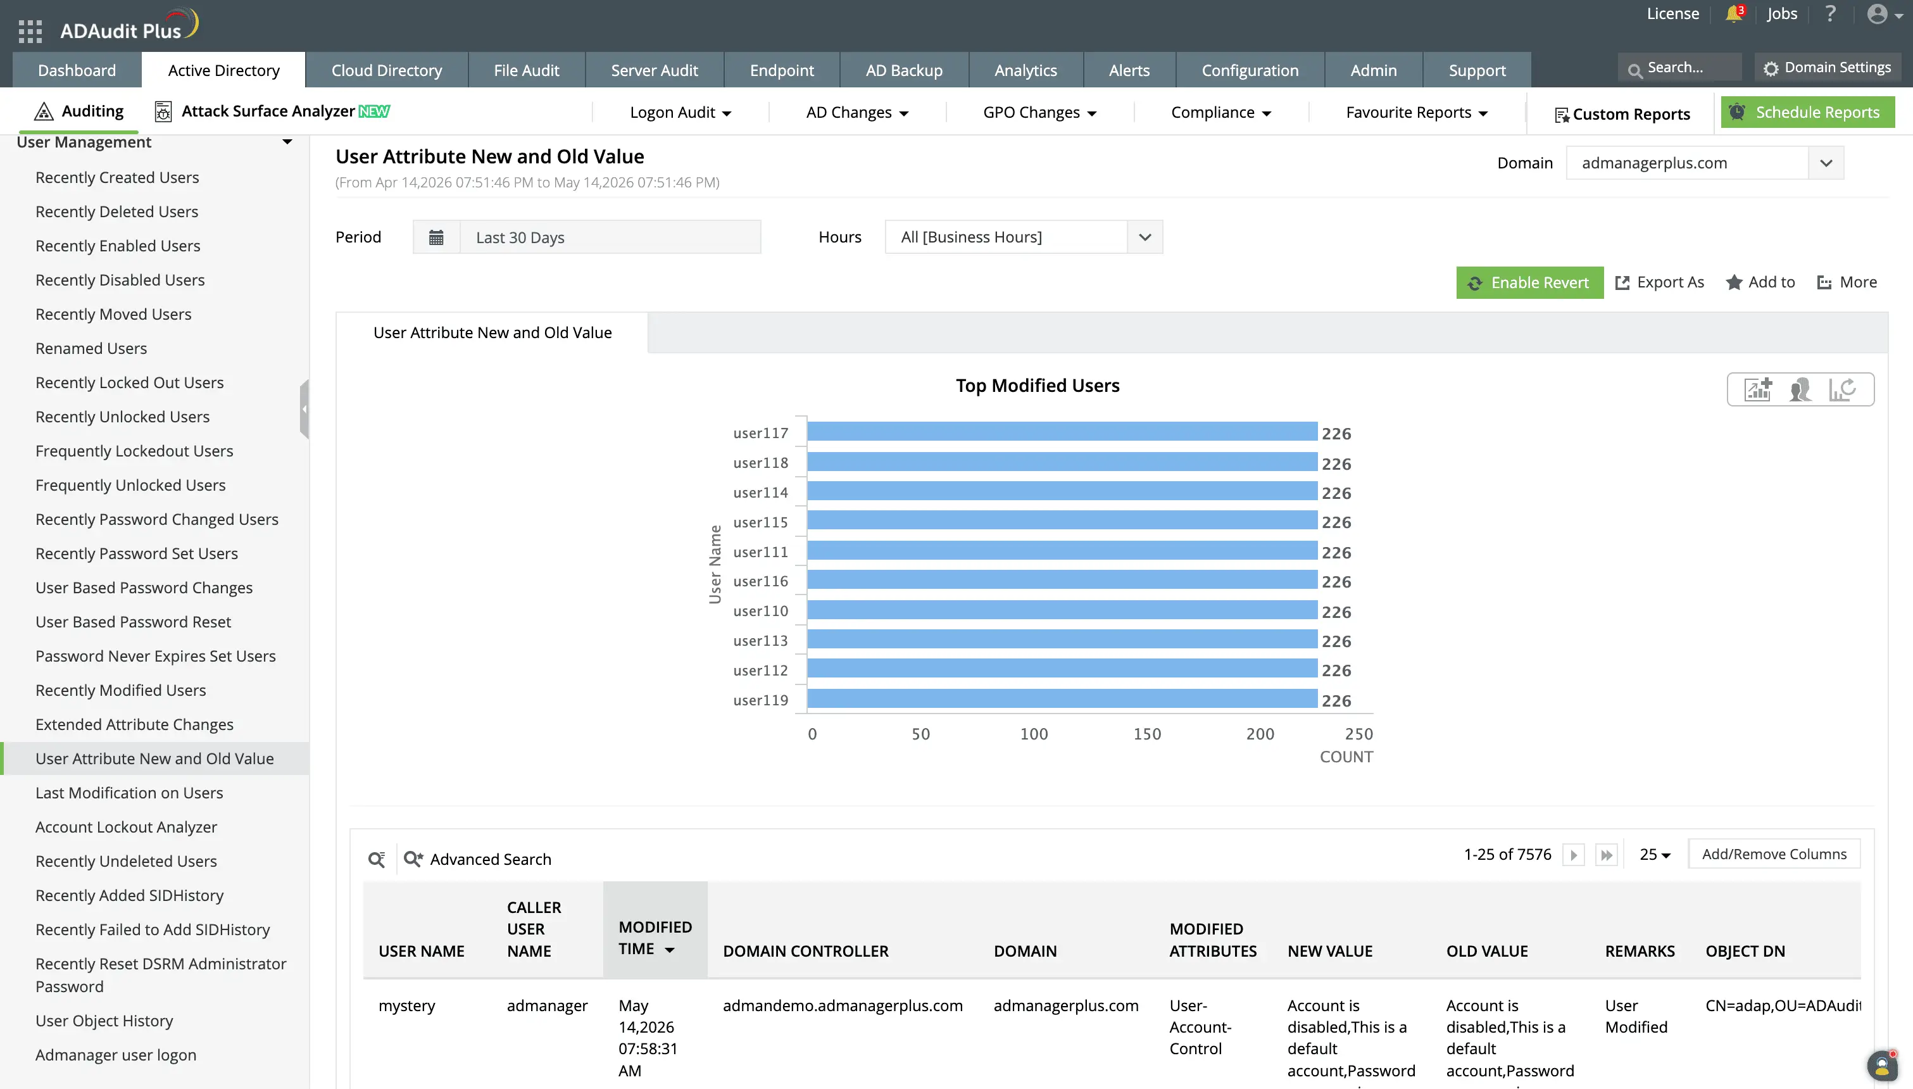Screen dimensions: 1913x1089
Task: Click the Advanced Search magnifier icon
Action: pos(413,859)
